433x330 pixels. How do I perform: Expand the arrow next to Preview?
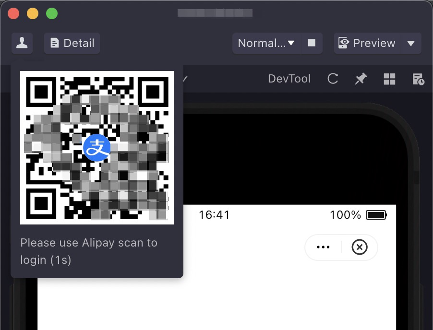point(411,43)
